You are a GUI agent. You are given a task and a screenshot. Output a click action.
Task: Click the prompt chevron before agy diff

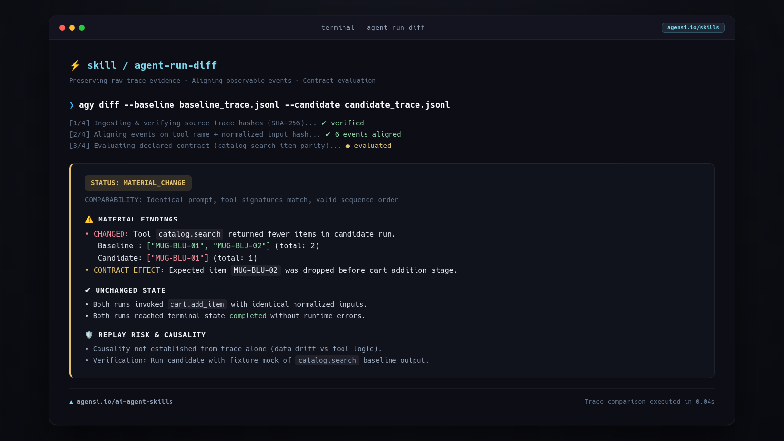point(72,105)
